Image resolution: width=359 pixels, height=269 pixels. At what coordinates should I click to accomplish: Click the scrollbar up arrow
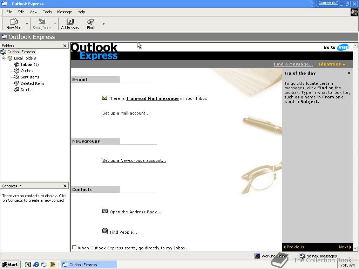pyautogui.click(x=355, y=45)
